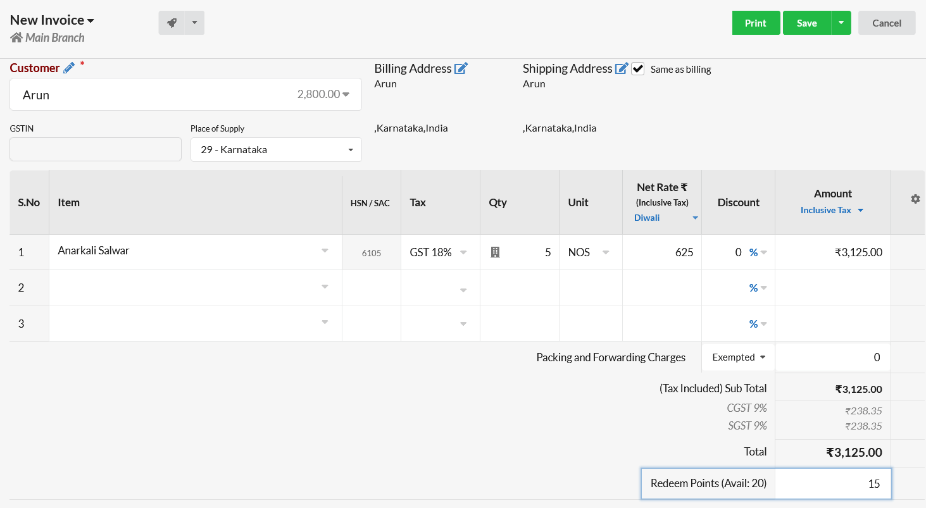This screenshot has height=508, width=926.
Task: Change Amount Inclusive Tax option
Action: (832, 210)
